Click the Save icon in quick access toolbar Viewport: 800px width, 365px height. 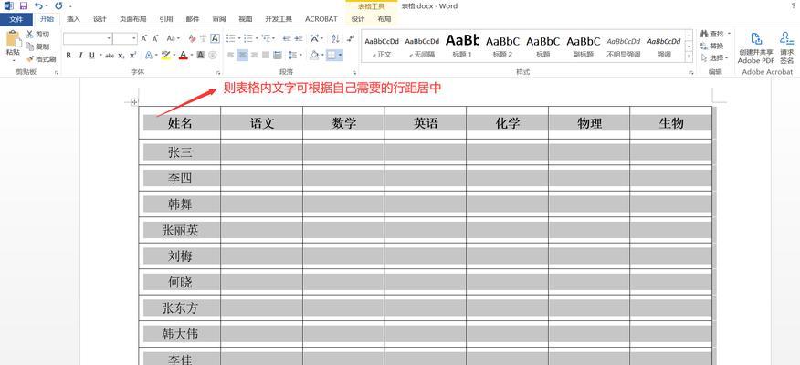pyautogui.click(x=24, y=6)
